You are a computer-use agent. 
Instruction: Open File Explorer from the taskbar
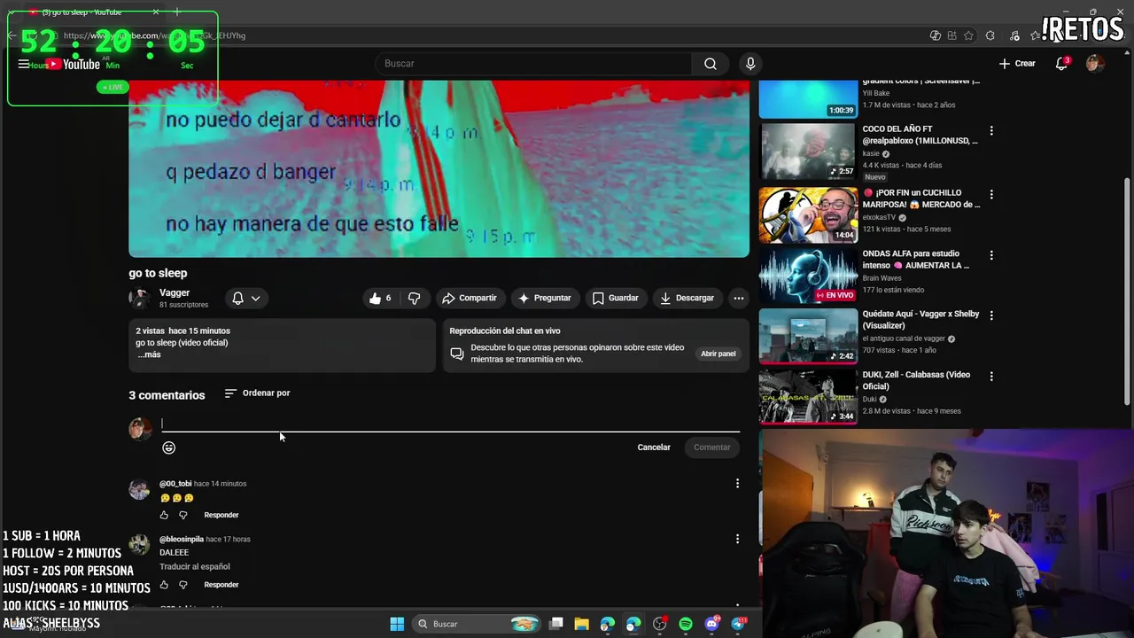(581, 624)
